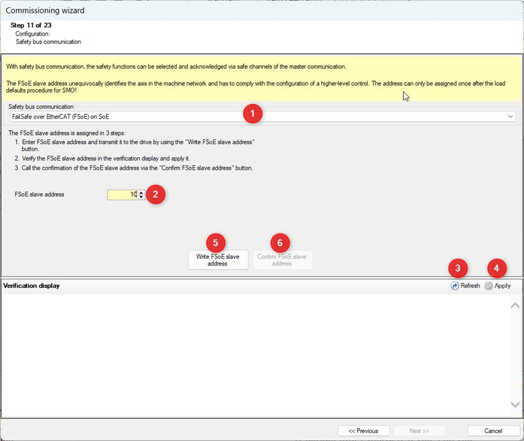Click red callout marker number 5
This screenshot has width=524, height=441.
(216, 243)
